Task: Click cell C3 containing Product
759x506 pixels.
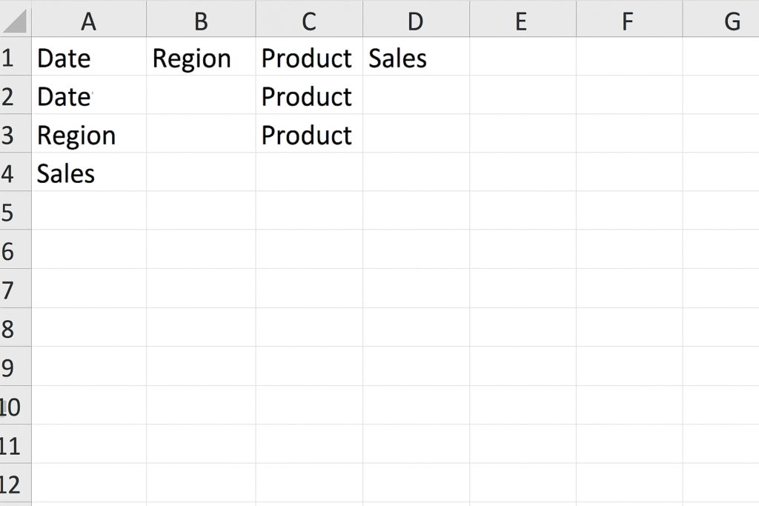Action: [x=309, y=133]
